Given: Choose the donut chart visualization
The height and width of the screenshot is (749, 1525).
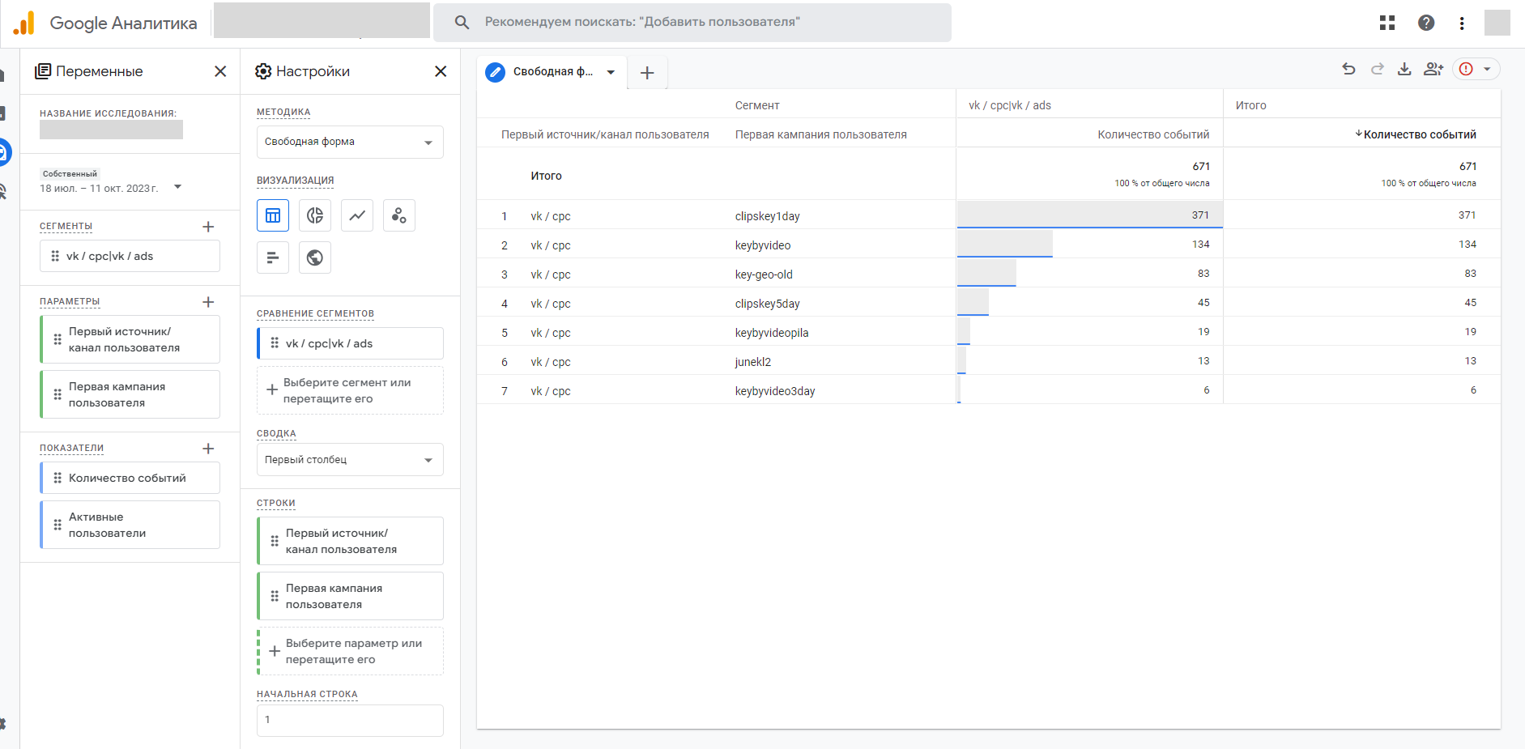Looking at the screenshot, I should coord(315,215).
